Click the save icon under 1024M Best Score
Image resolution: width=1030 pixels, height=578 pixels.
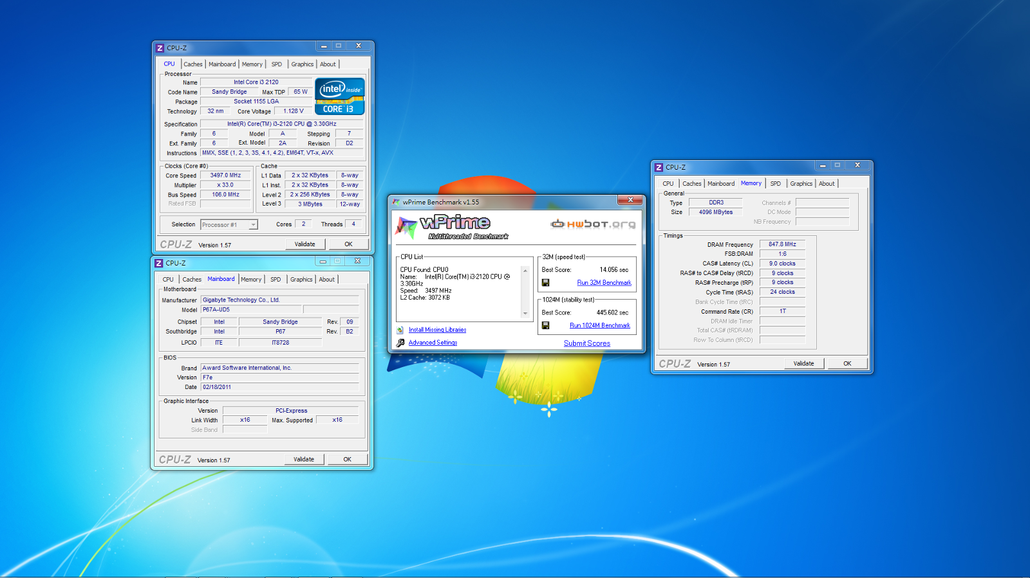[x=545, y=325]
